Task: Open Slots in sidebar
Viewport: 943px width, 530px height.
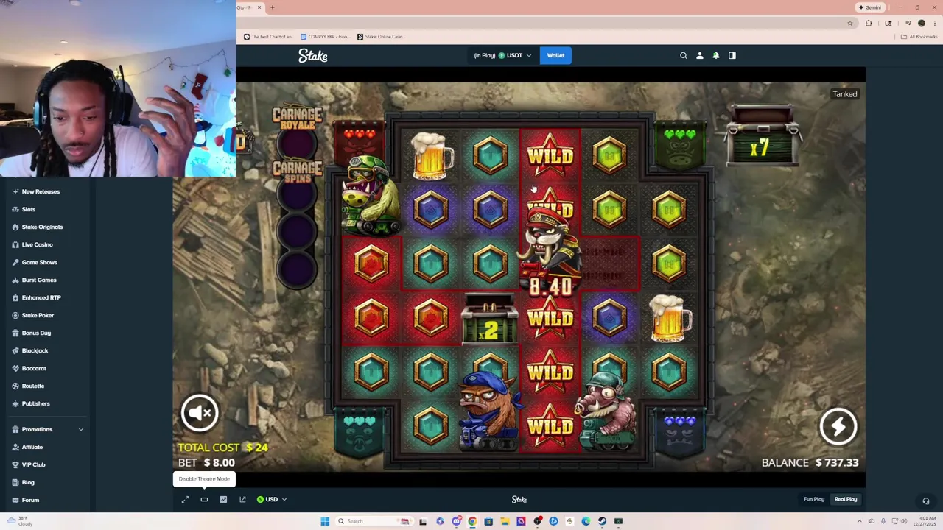Action: pyautogui.click(x=29, y=209)
